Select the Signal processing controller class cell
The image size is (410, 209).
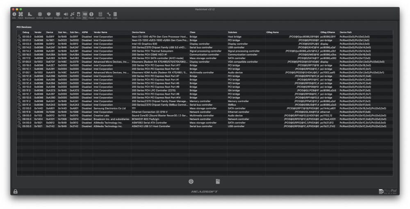pos(205,51)
